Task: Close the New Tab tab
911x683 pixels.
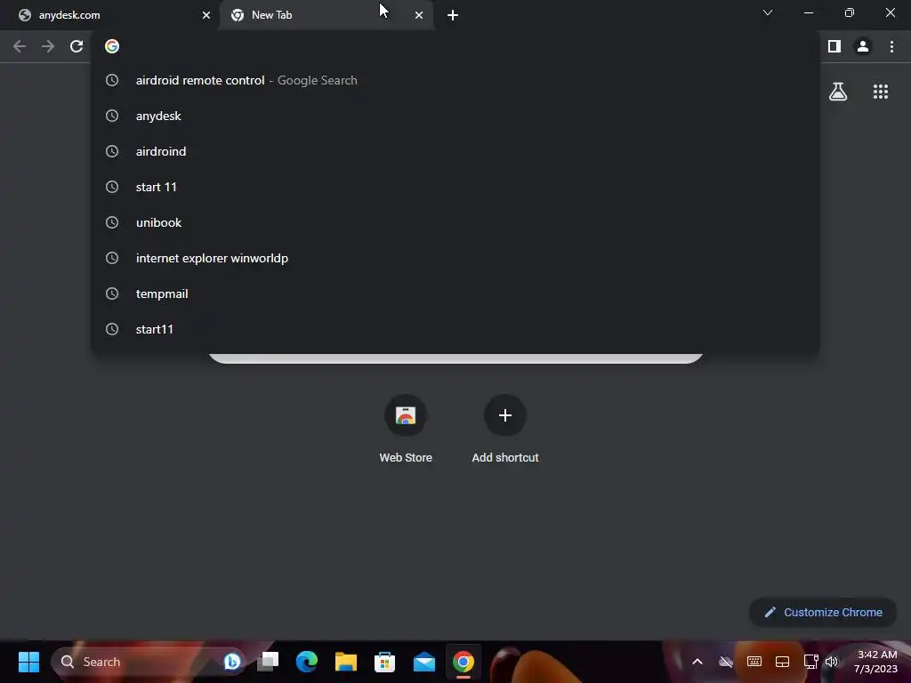Action: (419, 15)
